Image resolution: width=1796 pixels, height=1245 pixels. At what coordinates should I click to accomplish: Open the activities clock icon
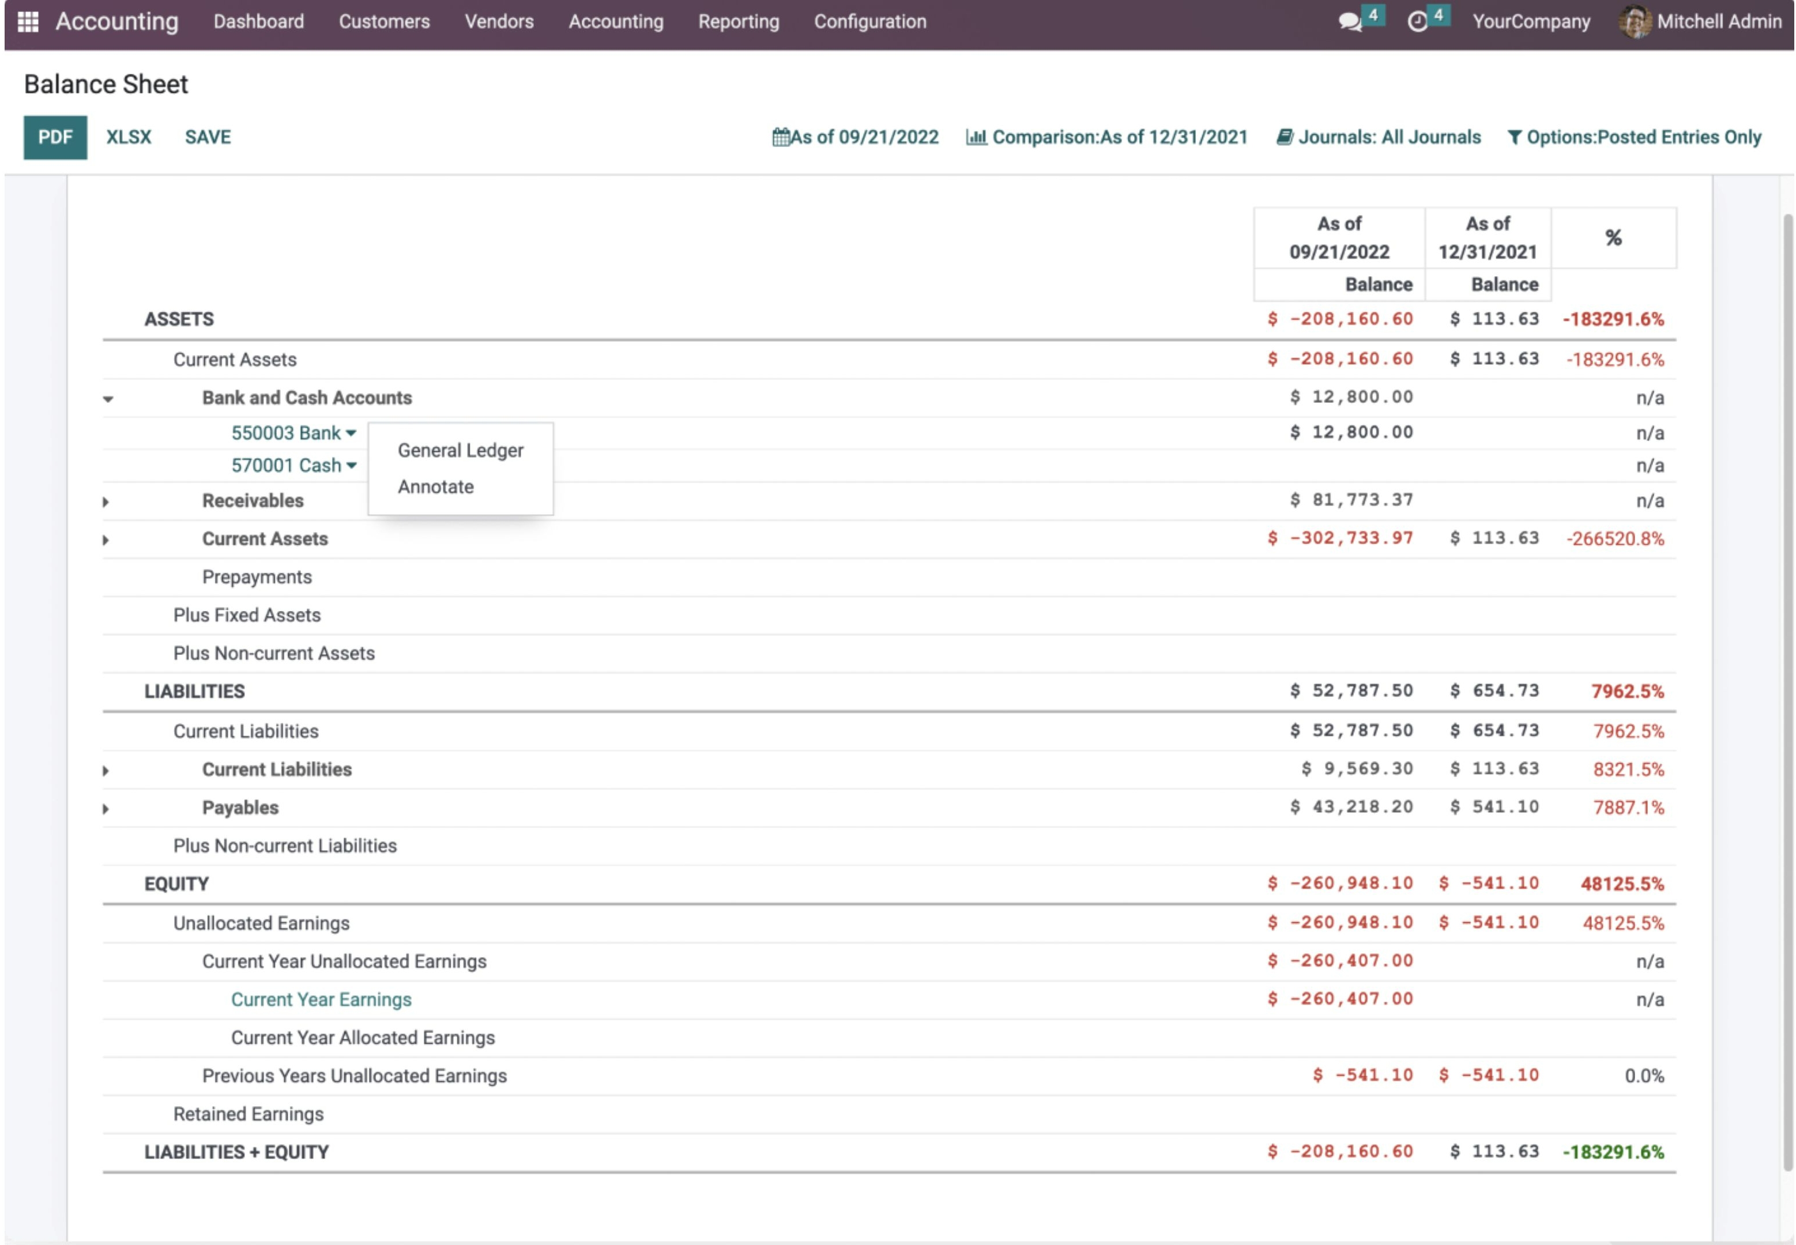coord(1417,22)
